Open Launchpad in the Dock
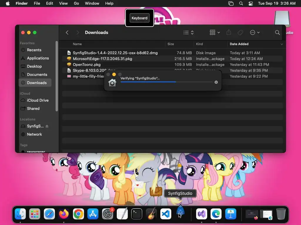Screen dimensions: 301x225 pos(35,214)
